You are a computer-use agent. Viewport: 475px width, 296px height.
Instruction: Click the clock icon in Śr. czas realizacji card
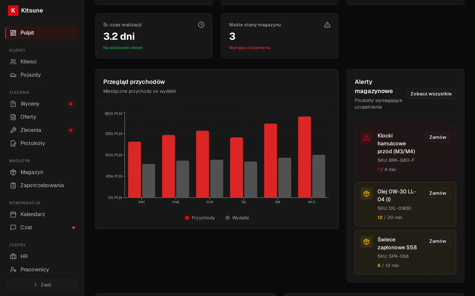pyautogui.click(x=201, y=25)
